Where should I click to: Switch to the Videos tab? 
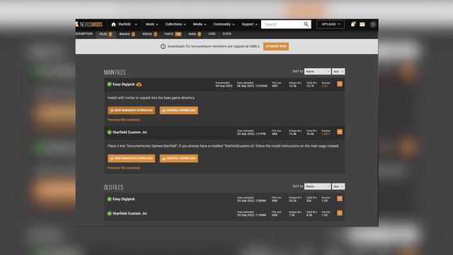(x=149, y=34)
